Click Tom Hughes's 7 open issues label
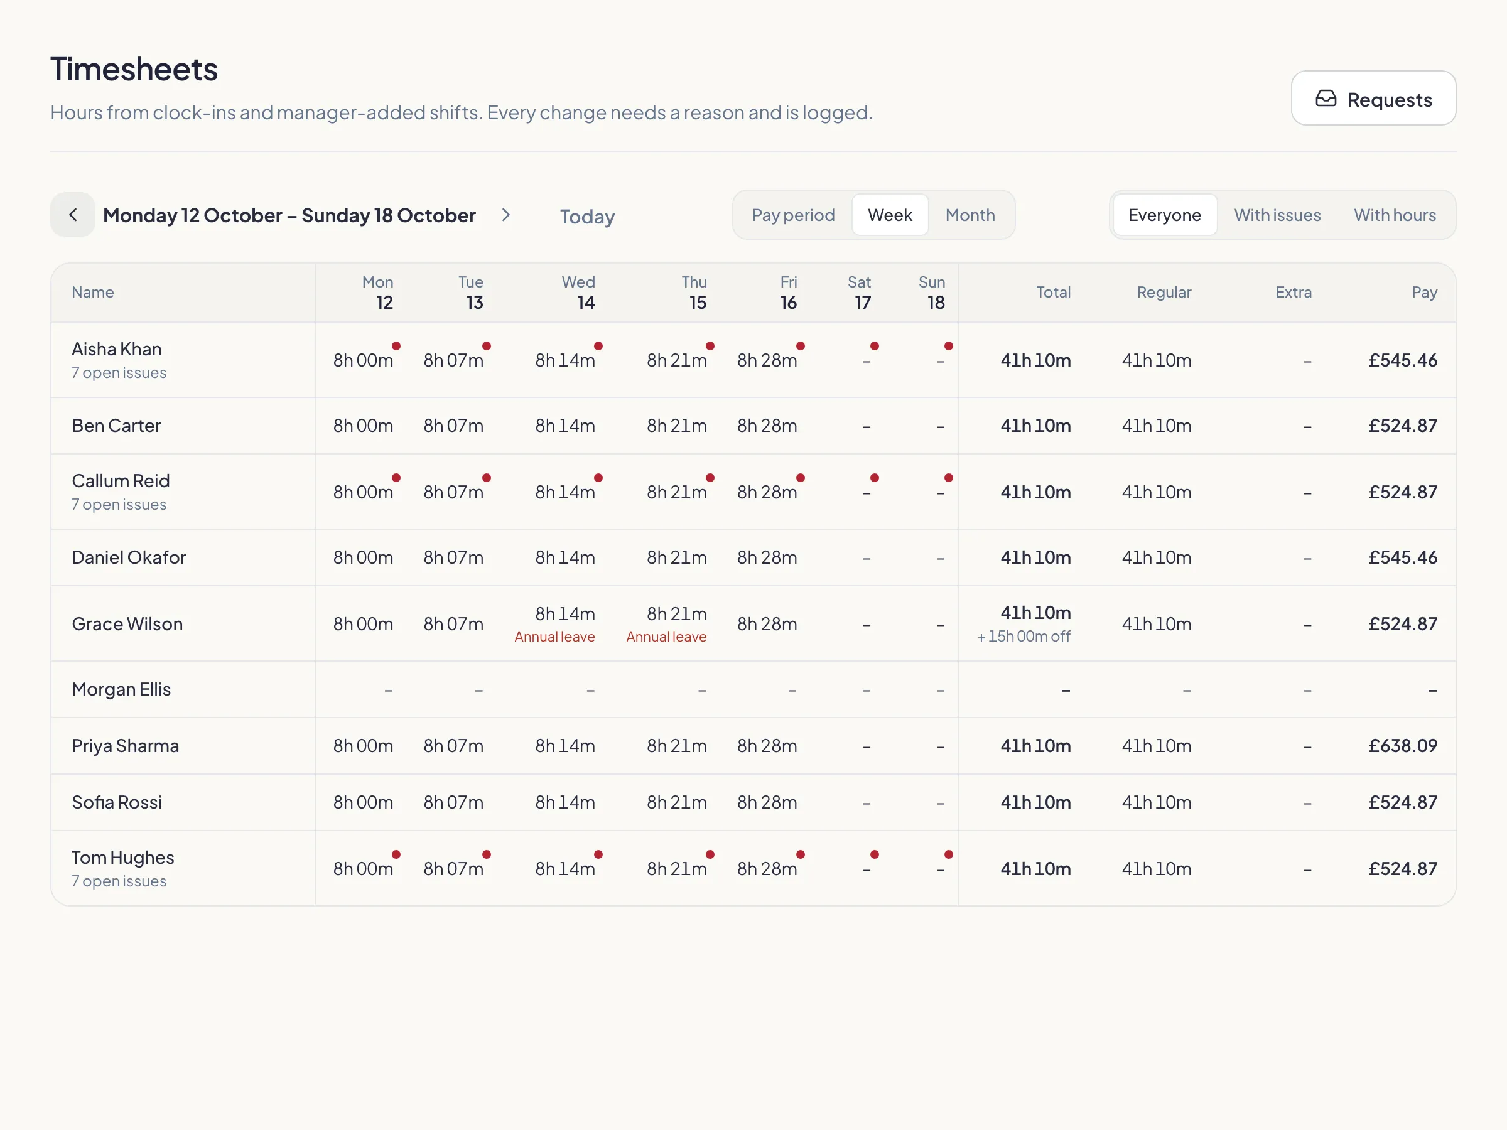1507x1130 pixels. click(119, 881)
